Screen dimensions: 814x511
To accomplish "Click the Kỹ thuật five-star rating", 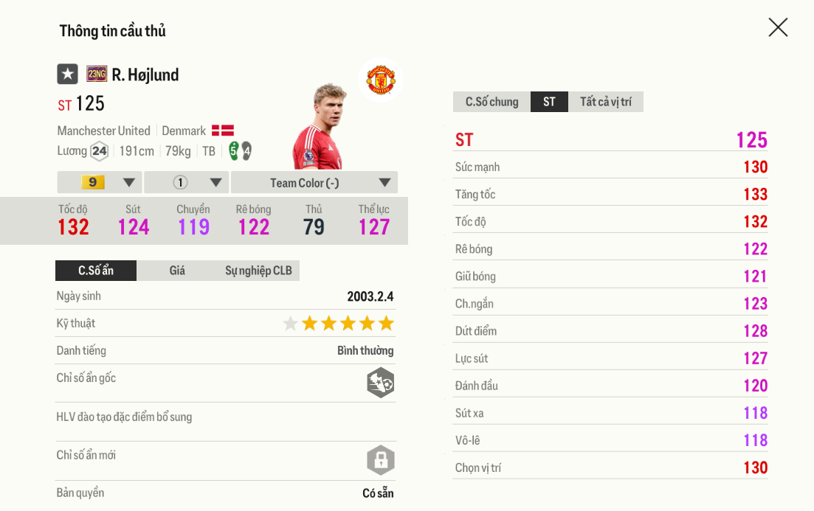I will [x=339, y=323].
